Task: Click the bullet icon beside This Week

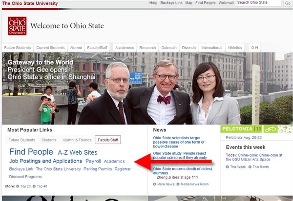Action: (x=228, y=167)
